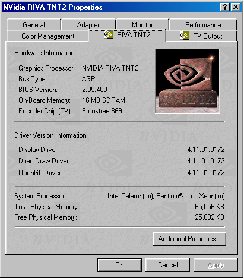Go to the Performance tab

pos(203,25)
